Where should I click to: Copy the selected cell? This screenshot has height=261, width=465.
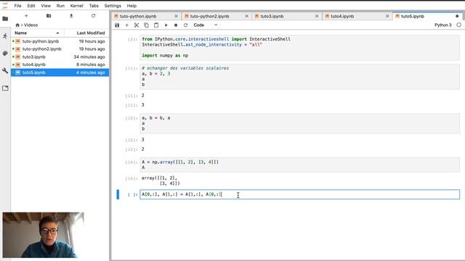[146, 25]
